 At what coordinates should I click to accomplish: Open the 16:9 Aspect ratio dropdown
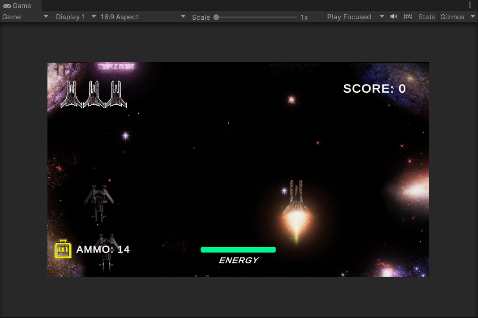(x=142, y=17)
